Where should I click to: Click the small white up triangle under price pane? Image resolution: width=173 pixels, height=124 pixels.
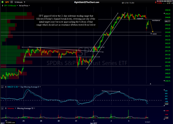pyautogui.click(x=151, y=84)
